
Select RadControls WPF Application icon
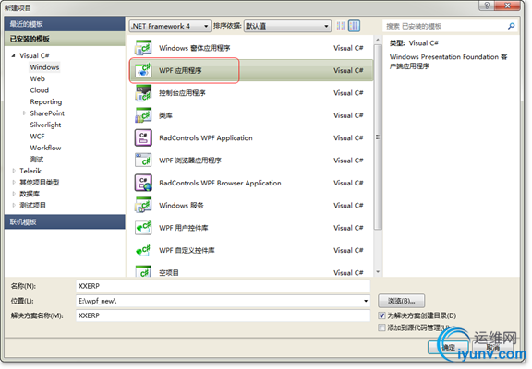(x=143, y=137)
